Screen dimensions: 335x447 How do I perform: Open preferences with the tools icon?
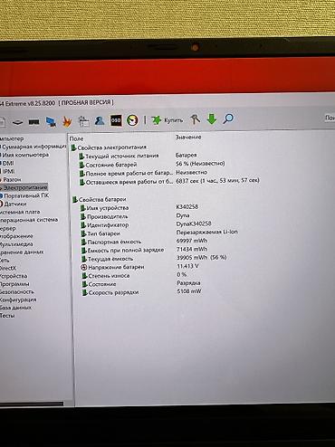[x=195, y=119]
